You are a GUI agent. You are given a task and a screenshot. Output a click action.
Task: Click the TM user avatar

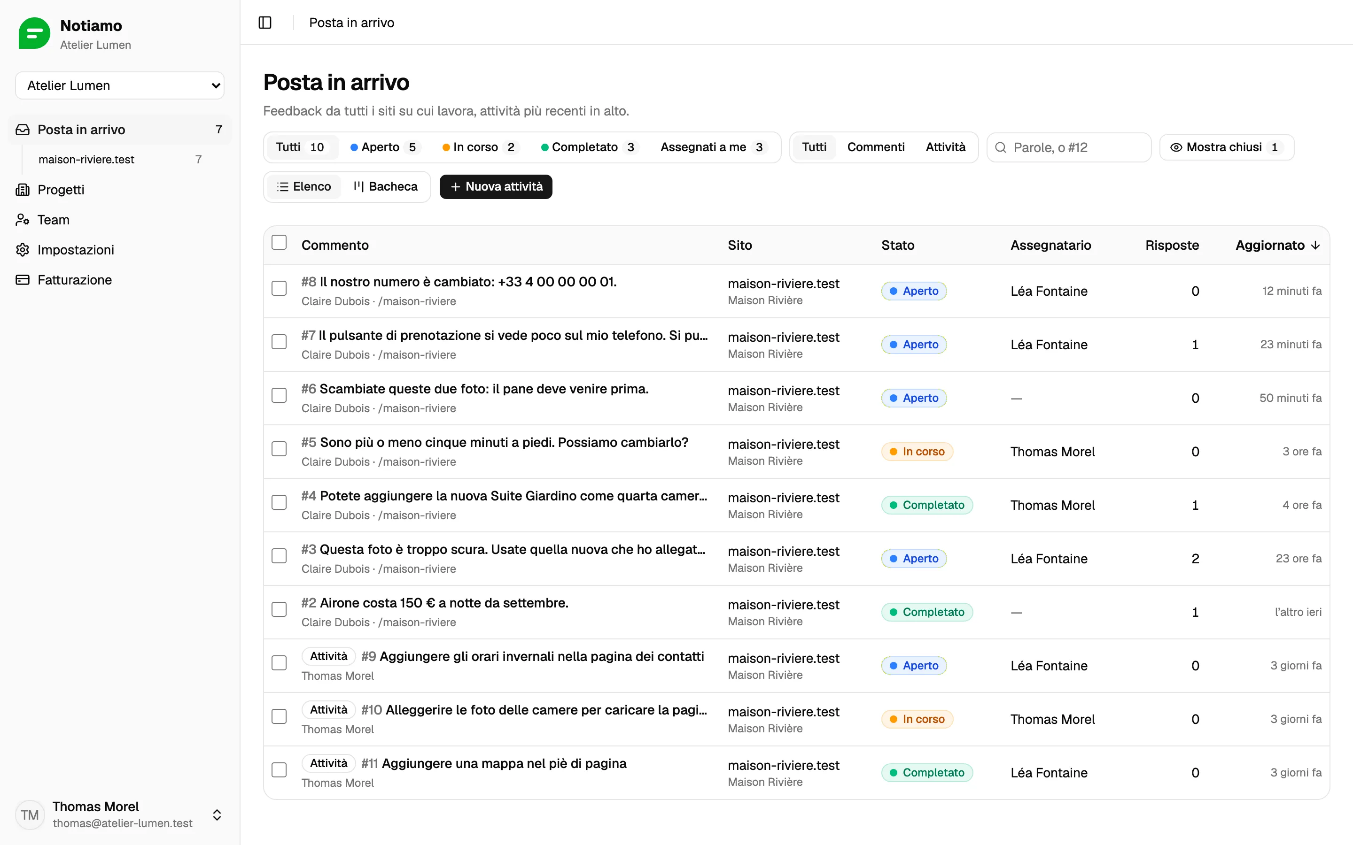click(30, 815)
